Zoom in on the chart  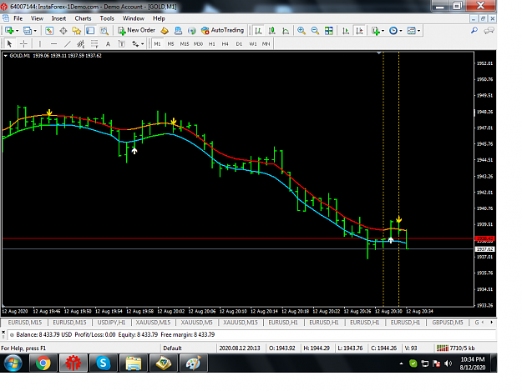tap(302, 31)
